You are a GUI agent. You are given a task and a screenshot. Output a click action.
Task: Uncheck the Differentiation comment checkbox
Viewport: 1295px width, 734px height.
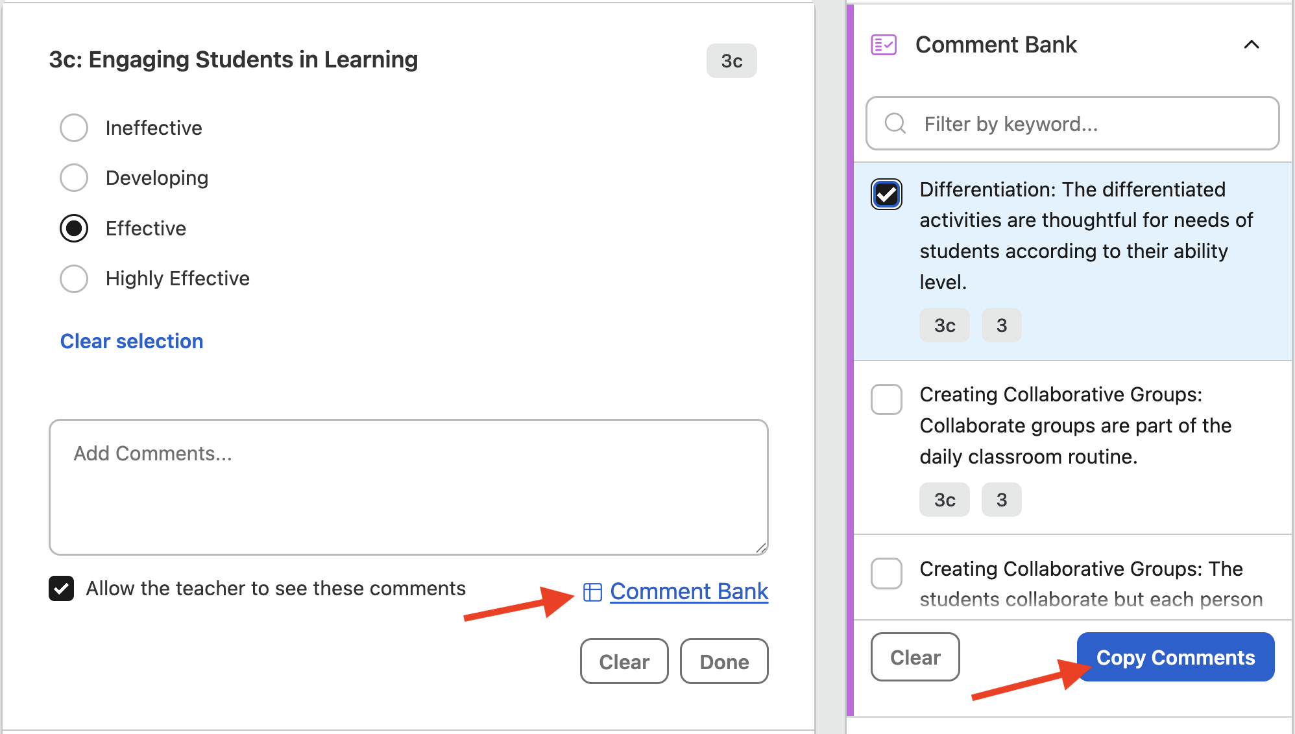pyautogui.click(x=886, y=194)
